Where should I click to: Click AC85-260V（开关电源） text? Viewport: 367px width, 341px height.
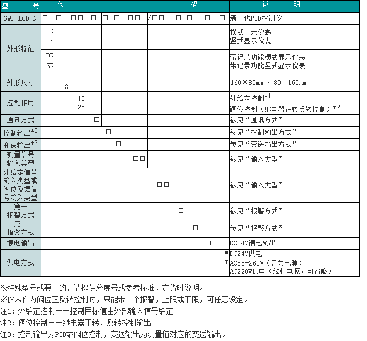(266, 263)
